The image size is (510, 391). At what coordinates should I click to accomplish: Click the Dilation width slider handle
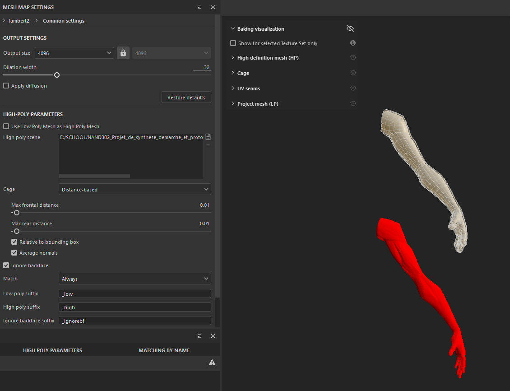56,75
